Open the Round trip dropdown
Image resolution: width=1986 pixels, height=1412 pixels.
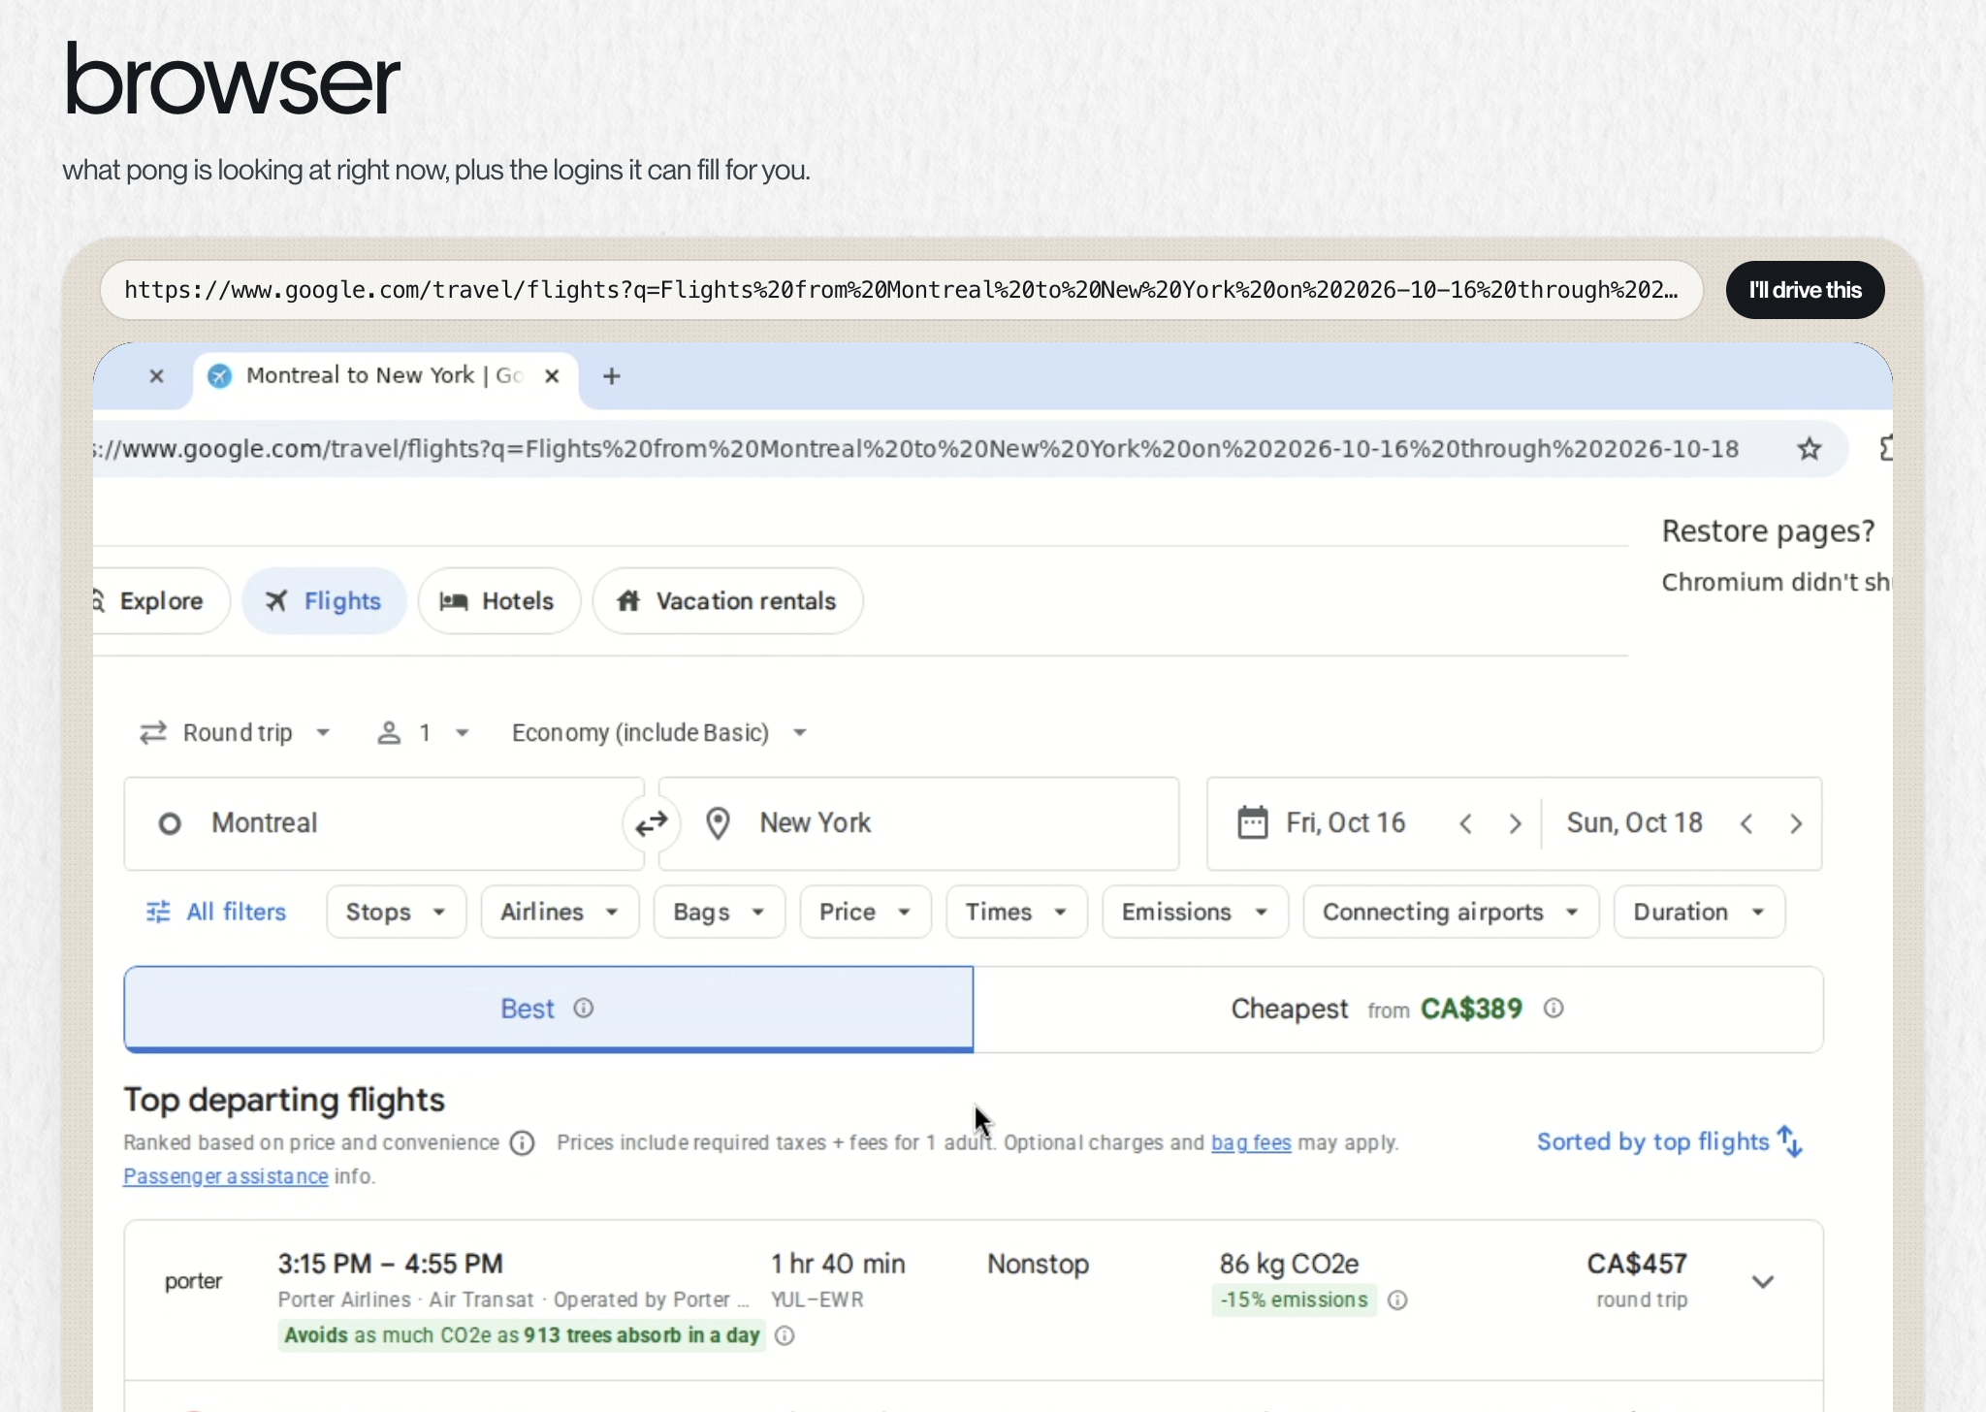tap(236, 733)
